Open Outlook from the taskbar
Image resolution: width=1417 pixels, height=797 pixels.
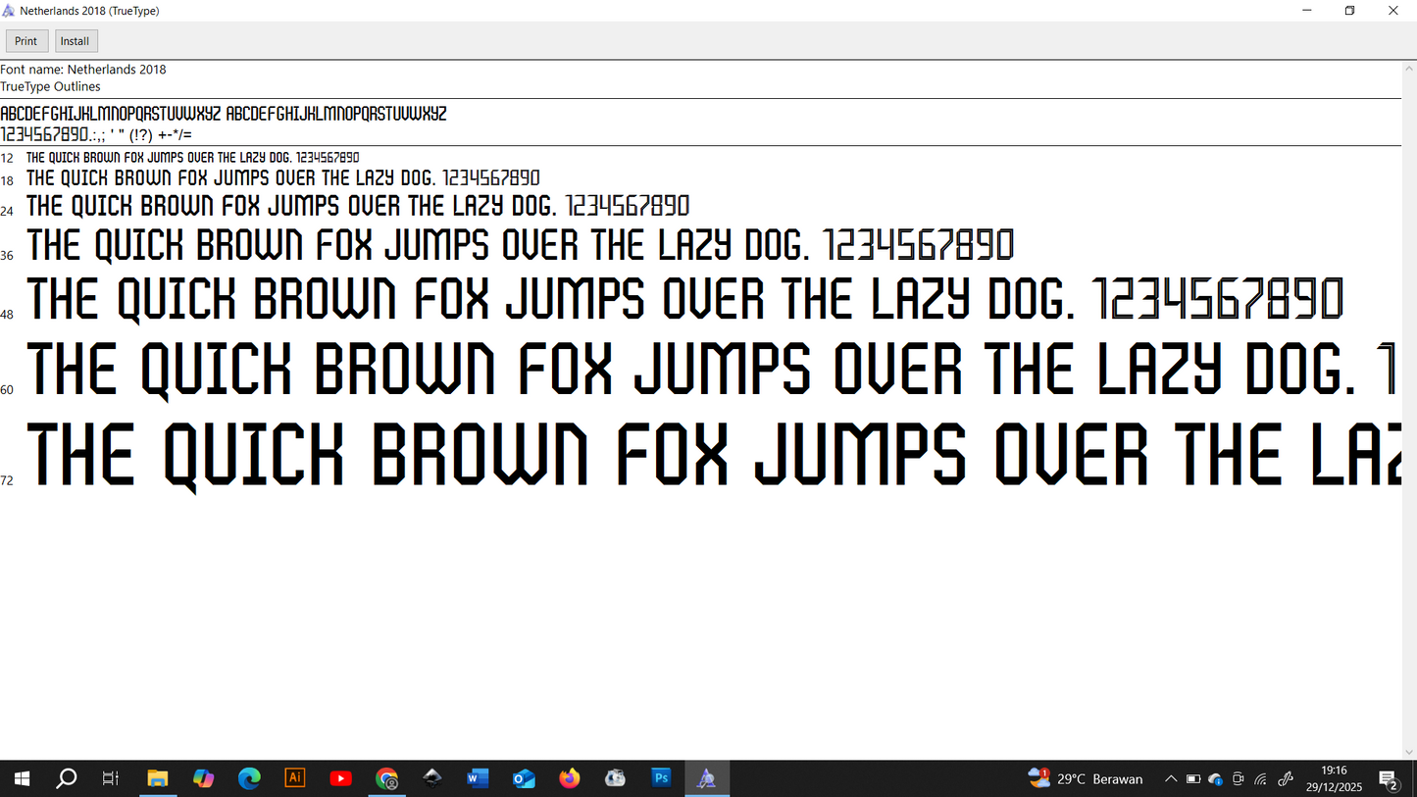coord(524,778)
